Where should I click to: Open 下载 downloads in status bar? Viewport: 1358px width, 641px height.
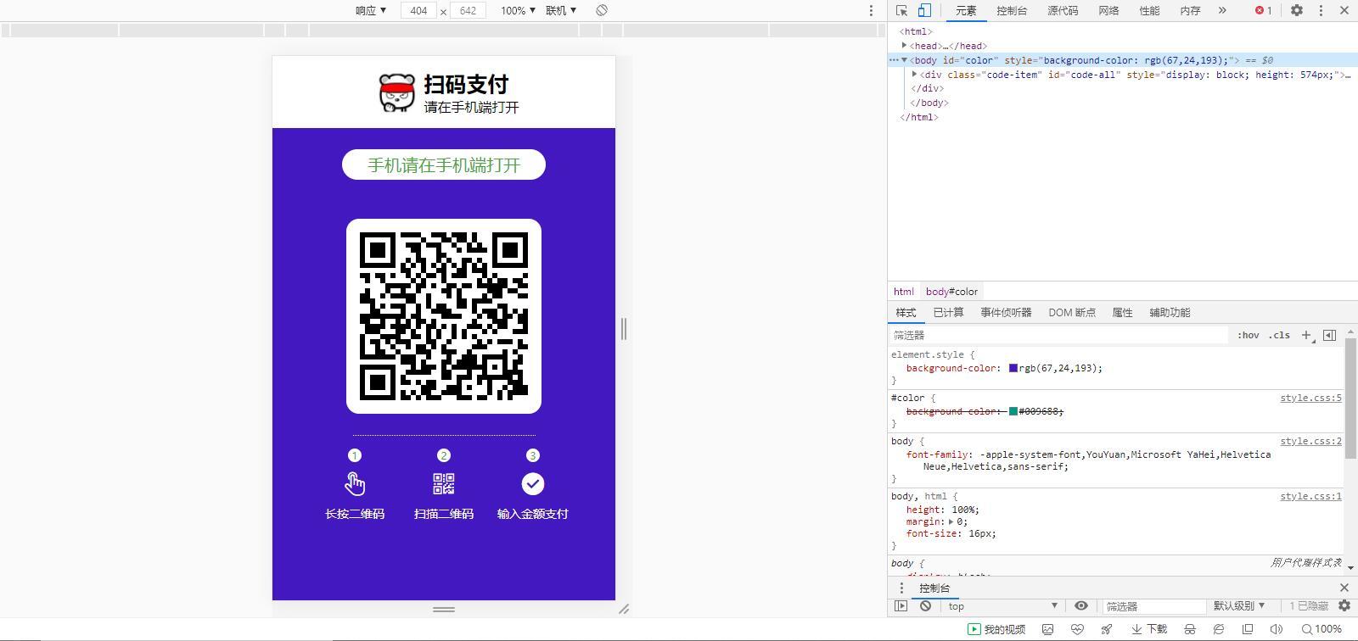(1149, 629)
